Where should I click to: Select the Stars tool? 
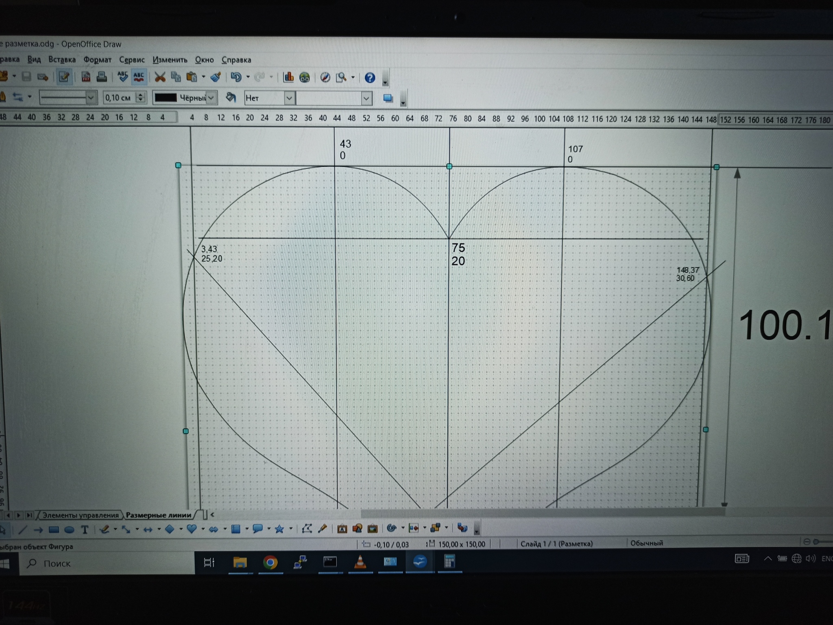pyautogui.click(x=279, y=529)
